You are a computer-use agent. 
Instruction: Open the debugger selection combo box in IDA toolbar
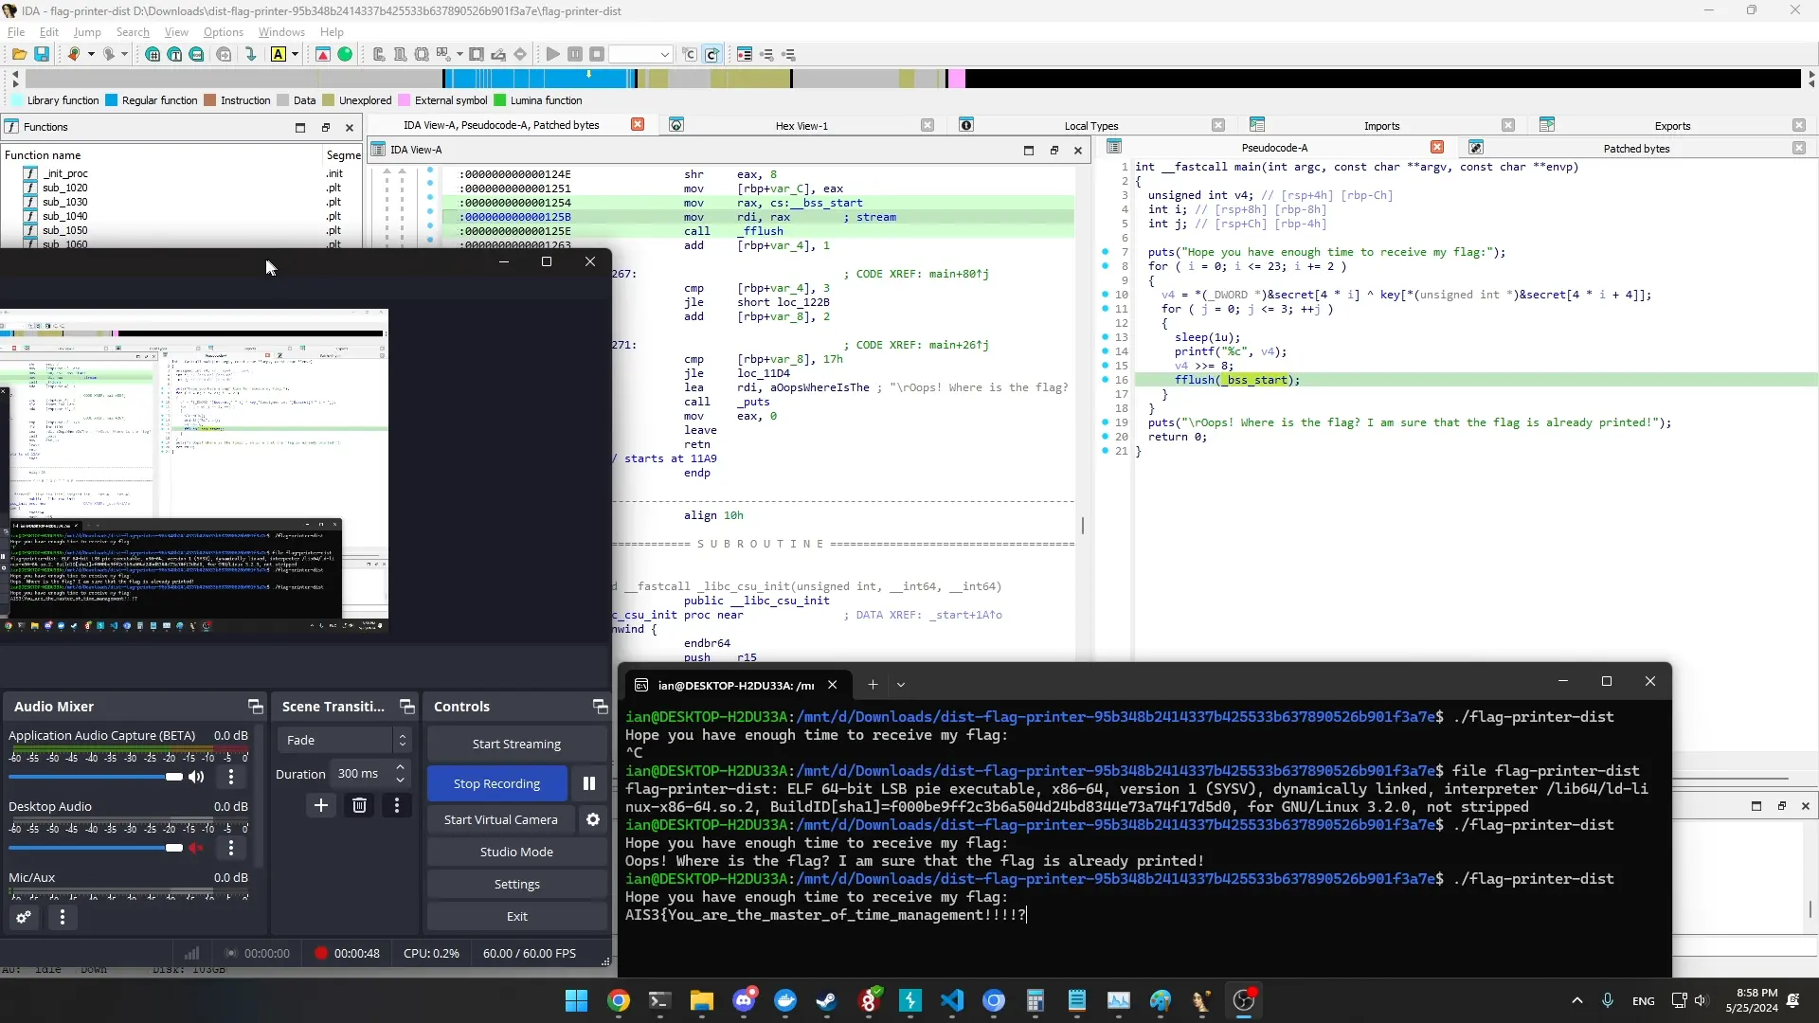(x=640, y=54)
